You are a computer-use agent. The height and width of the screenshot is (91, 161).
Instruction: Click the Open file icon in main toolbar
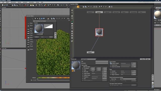click(x=5, y=5)
